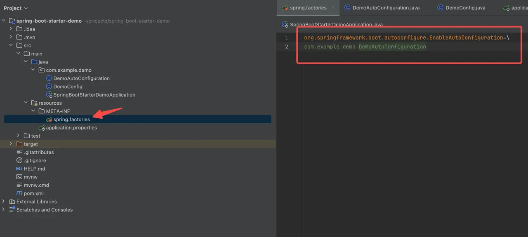Viewport: 528px width, 237px height.
Task: Click the .mvn folder icon
Action: click(19, 37)
